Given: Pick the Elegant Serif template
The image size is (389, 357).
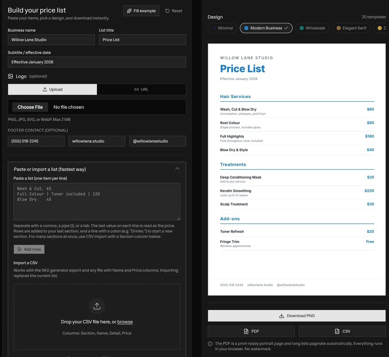Looking at the screenshot, I should pyautogui.click(x=351, y=28).
